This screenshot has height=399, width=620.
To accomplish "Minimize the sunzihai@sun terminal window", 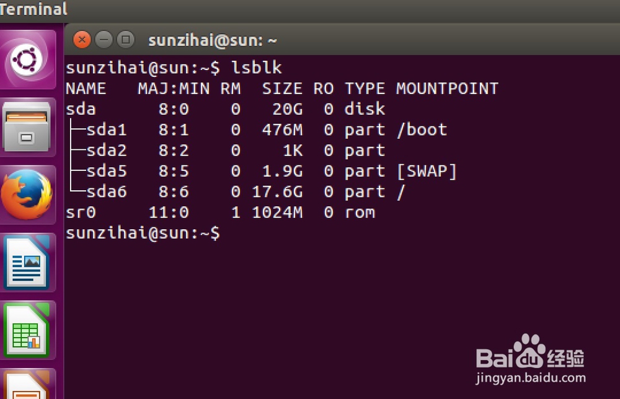I will click(104, 40).
